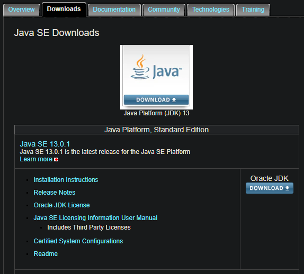304x274 pixels.
Task: Open Installation Instructions link
Action: [66, 180]
